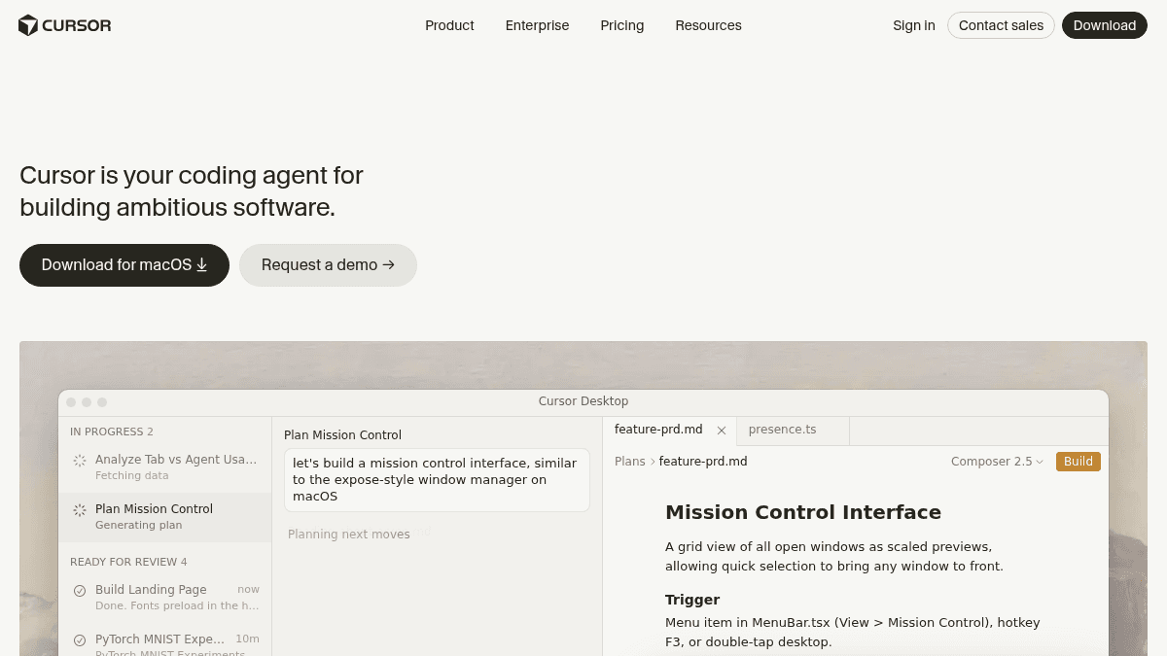Click the Mission Control Interface heading

pos(803,512)
